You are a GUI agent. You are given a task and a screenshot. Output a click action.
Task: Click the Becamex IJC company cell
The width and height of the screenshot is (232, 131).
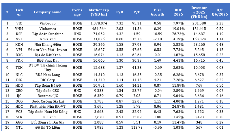[48, 96]
